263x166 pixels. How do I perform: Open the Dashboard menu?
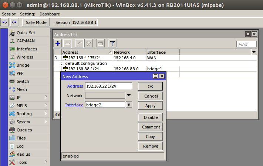tap(50, 14)
